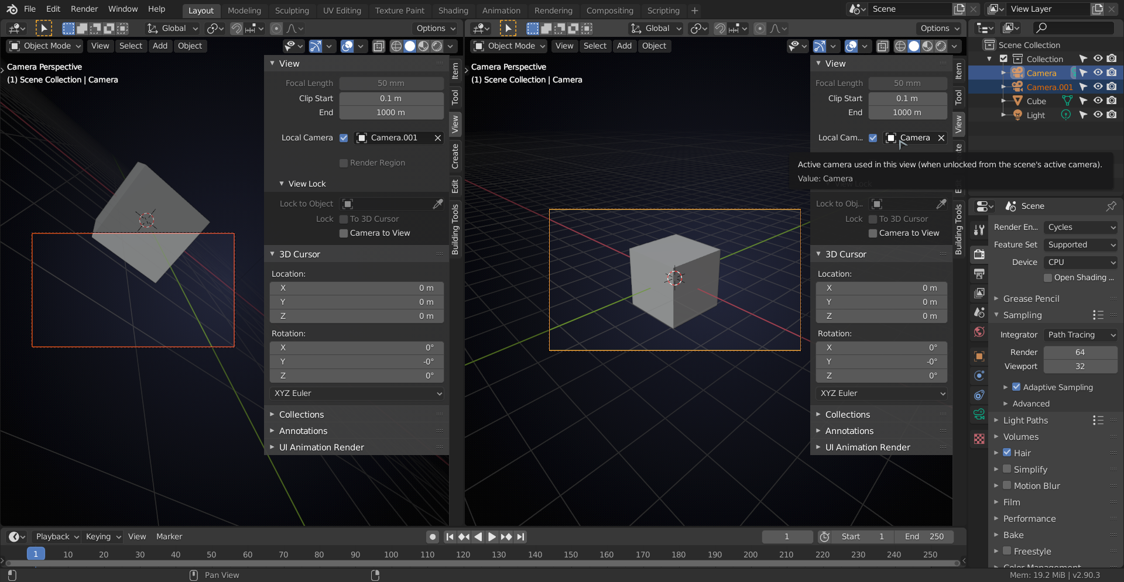Click 3D Cursor Location X in right panel
This screenshot has width=1124, height=582.
pyautogui.click(x=882, y=288)
